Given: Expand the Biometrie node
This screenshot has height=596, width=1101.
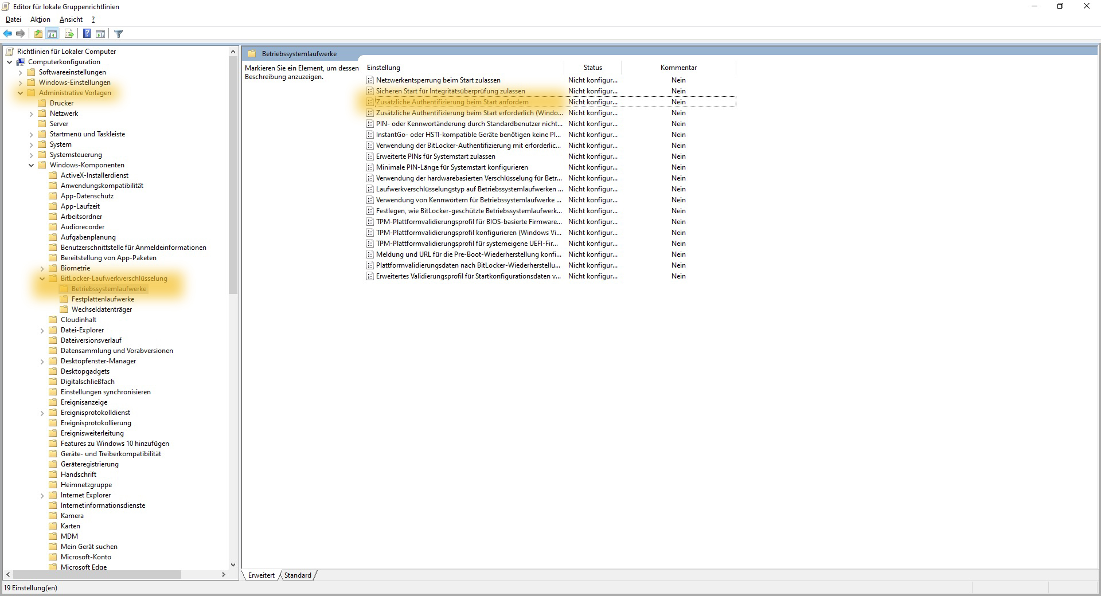Looking at the screenshot, I should pos(42,268).
